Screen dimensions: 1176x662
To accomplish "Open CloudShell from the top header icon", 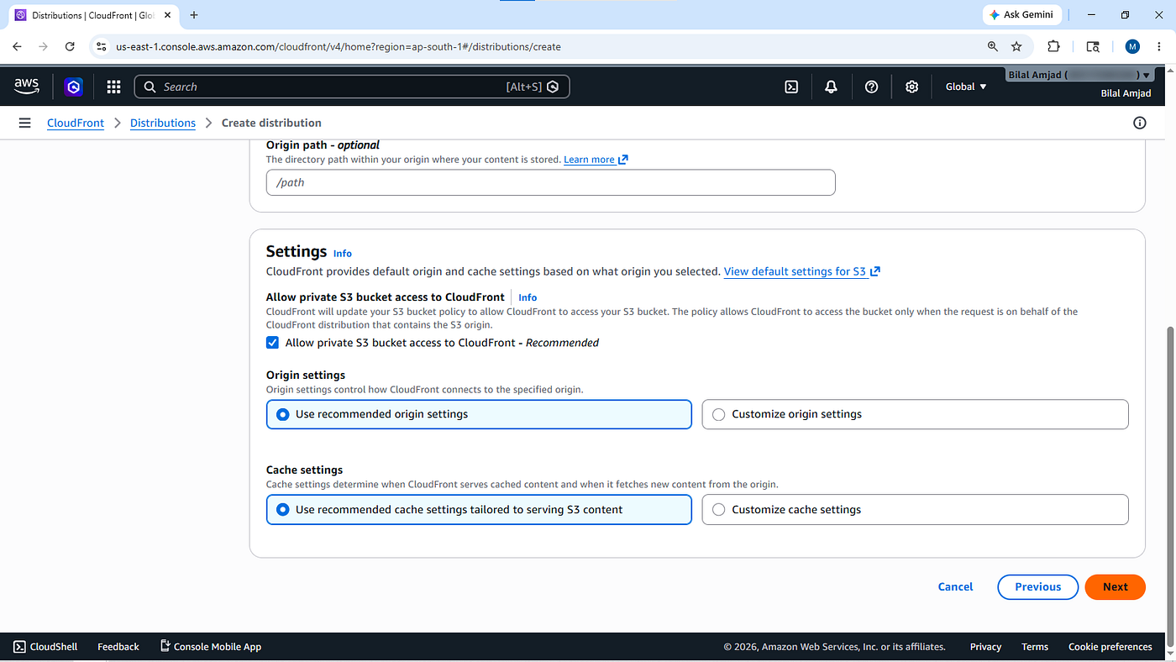I will click(791, 87).
